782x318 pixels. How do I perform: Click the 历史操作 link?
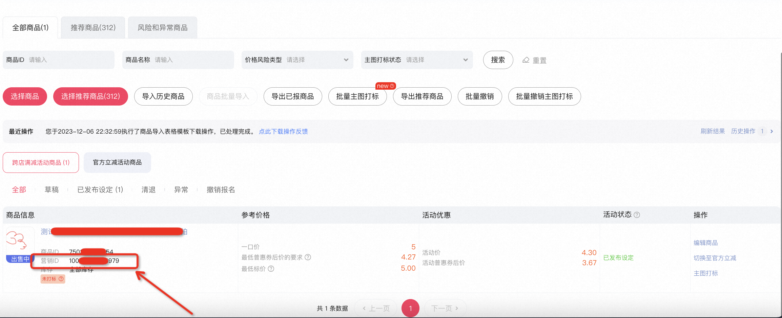coord(743,131)
